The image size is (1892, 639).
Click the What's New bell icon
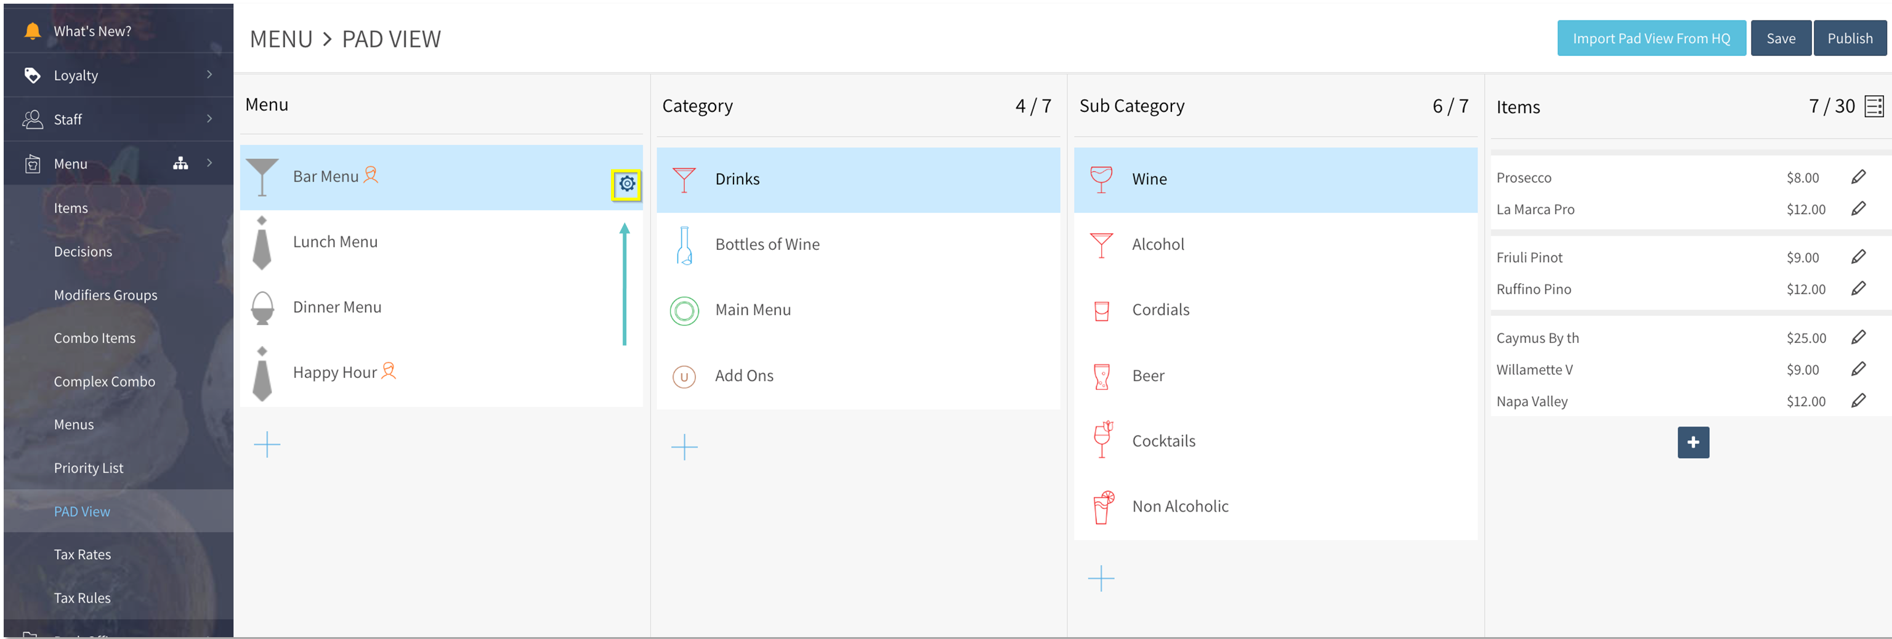pyautogui.click(x=32, y=31)
